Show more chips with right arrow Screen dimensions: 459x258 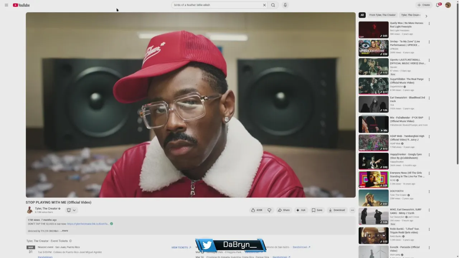point(426,16)
